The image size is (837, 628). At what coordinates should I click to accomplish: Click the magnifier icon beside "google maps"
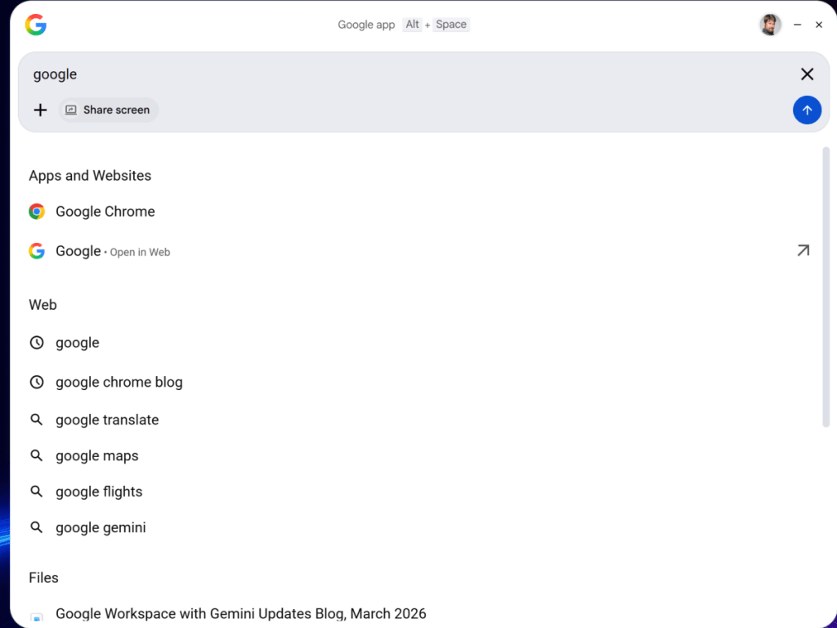tap(37, 455)
